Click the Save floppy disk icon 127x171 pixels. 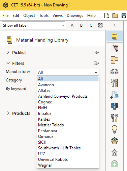click(124, 16)
